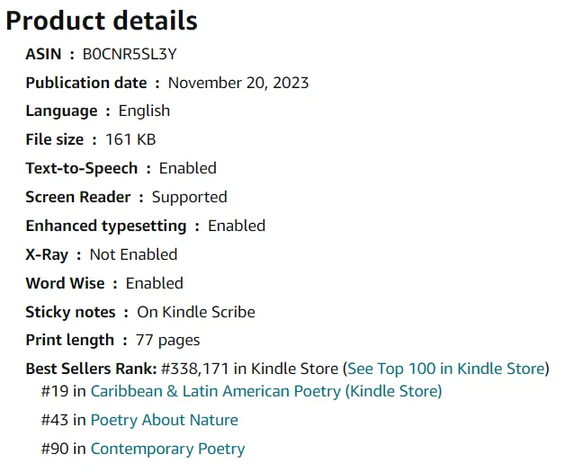The height and width of the screenshot is (472, 574).
Task: Click the Product details heading
Action: [x=102, y=21]
